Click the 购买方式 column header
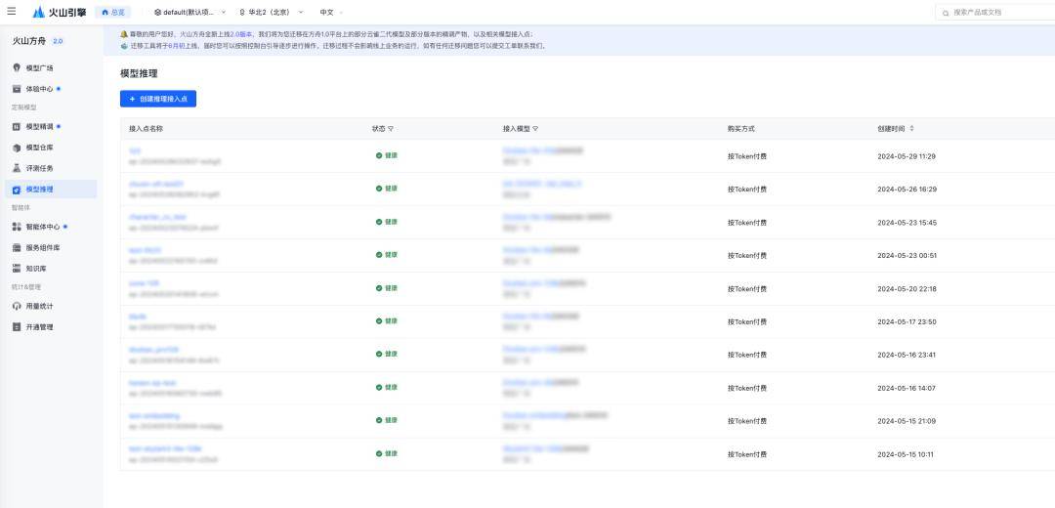The width and height of the screenshot is (1055, 508). pos(740,129)
